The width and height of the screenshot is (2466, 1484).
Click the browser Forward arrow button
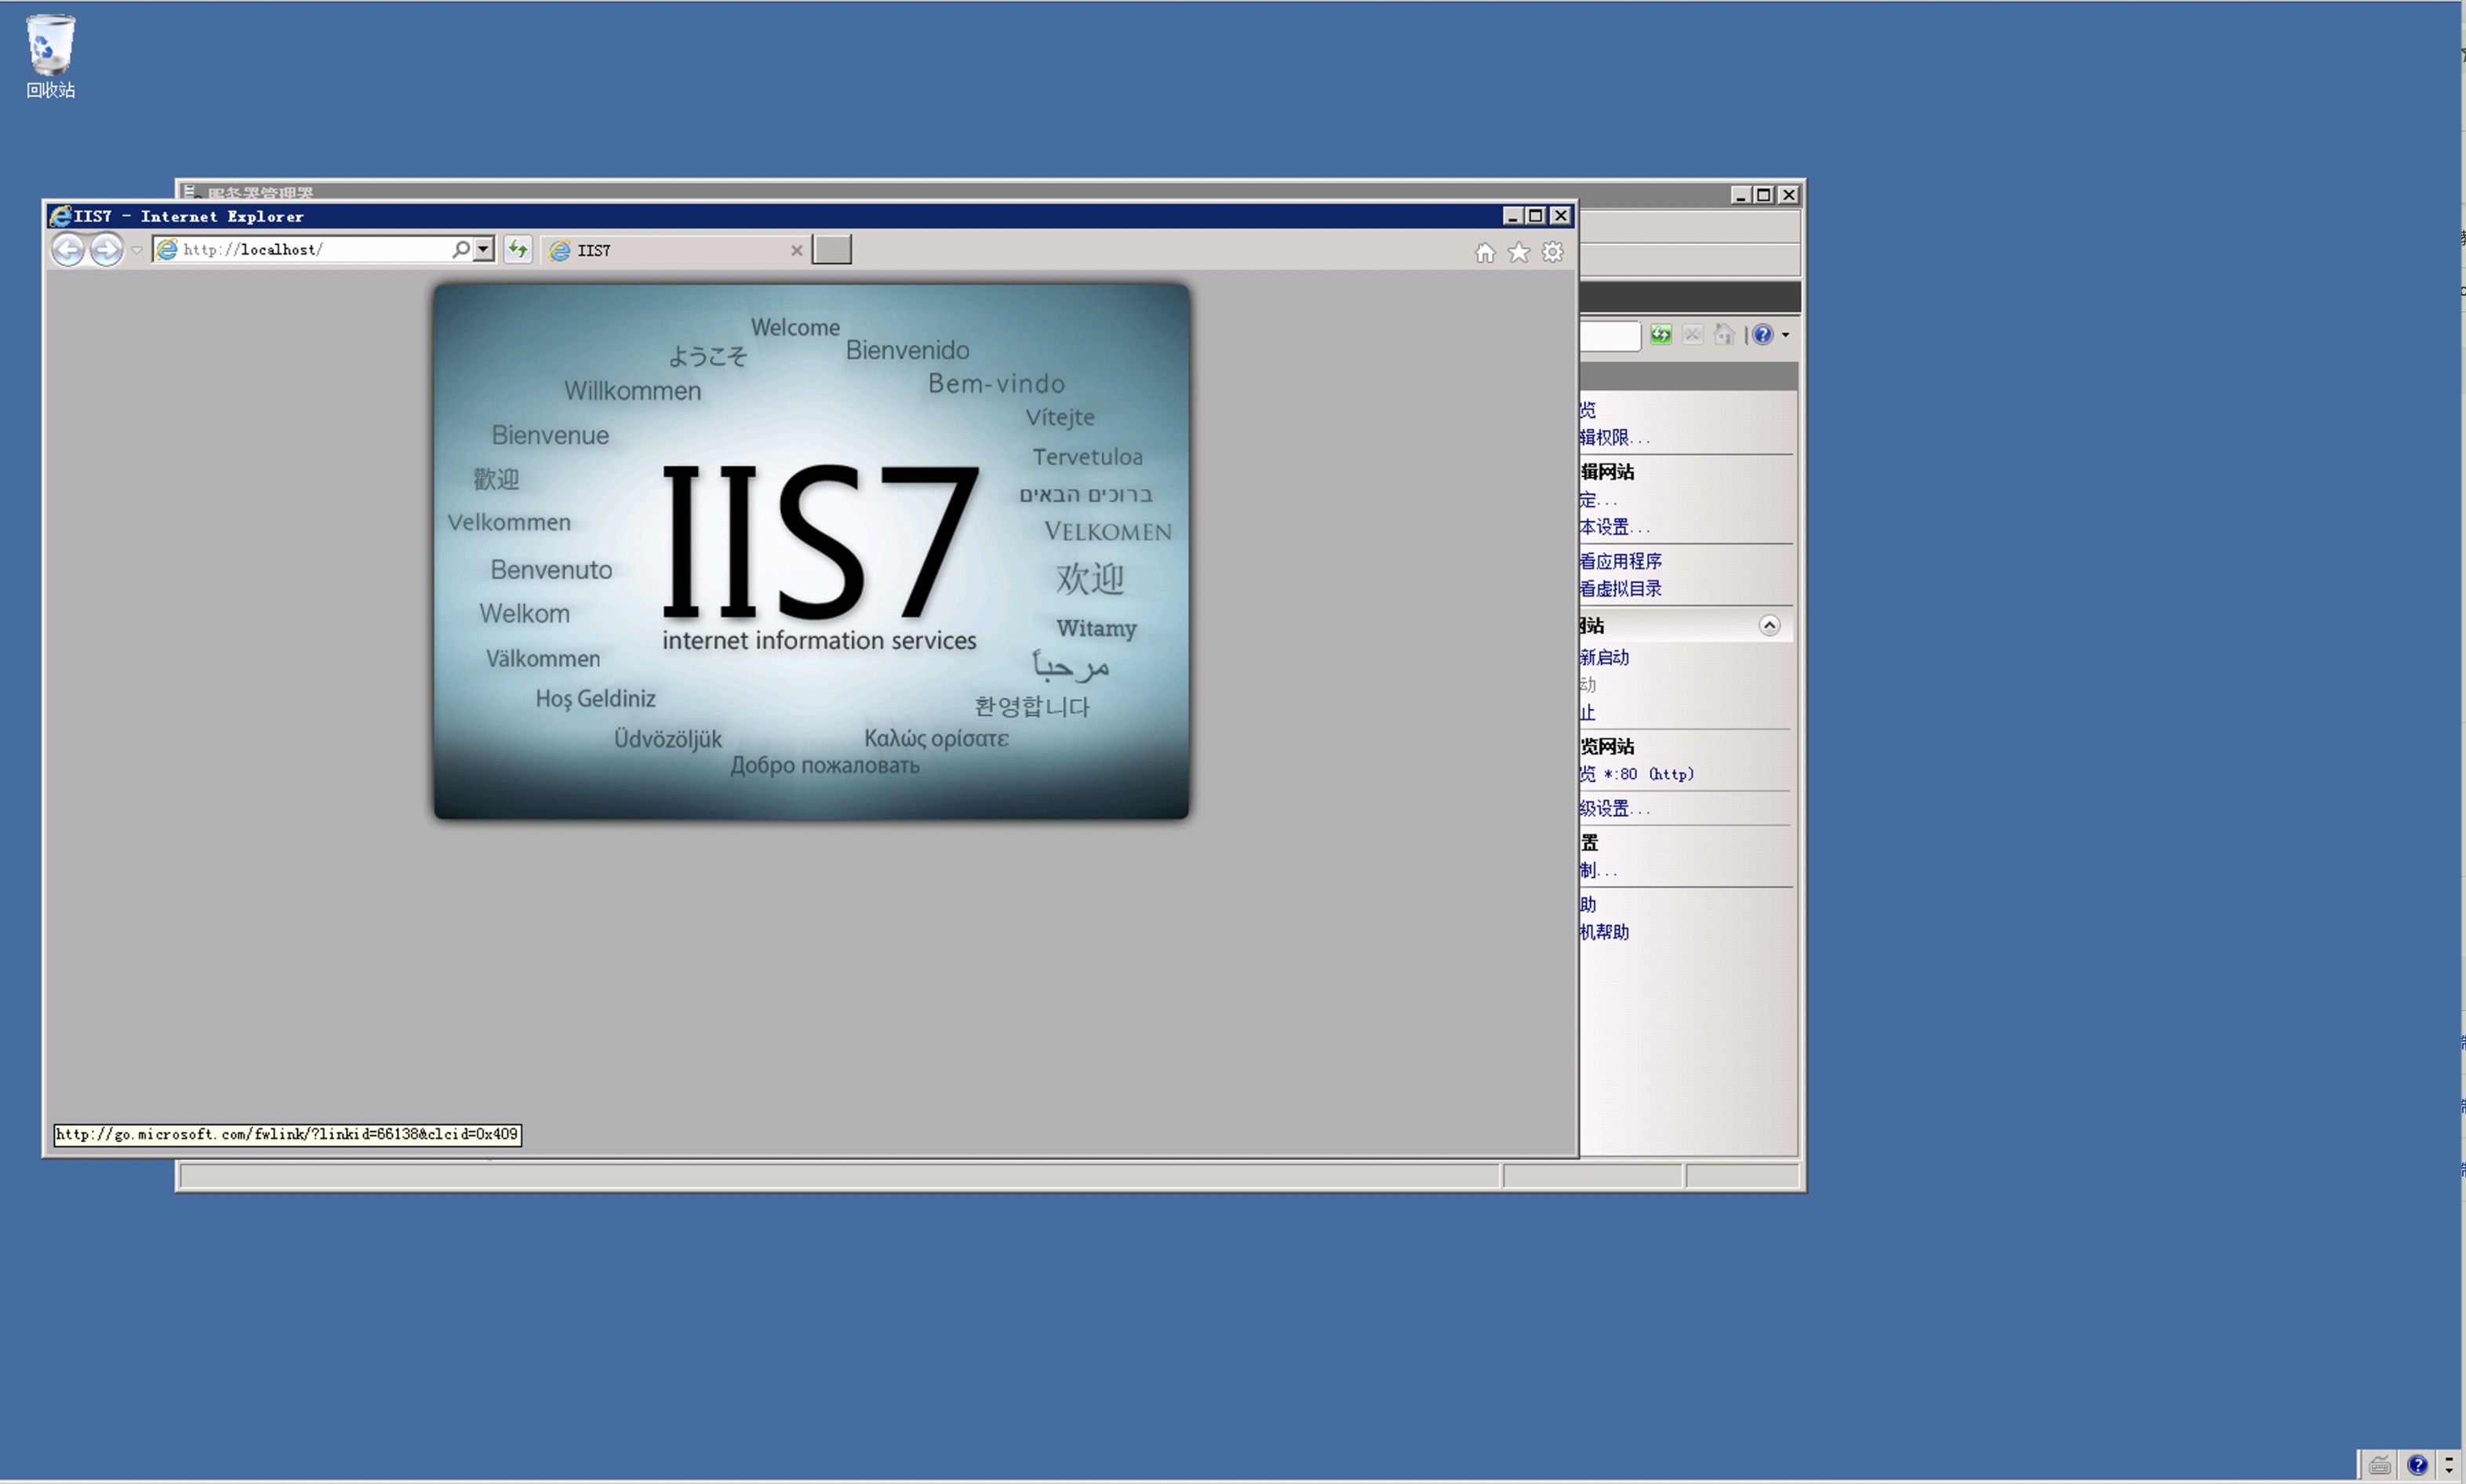click(x=106, y=249)
